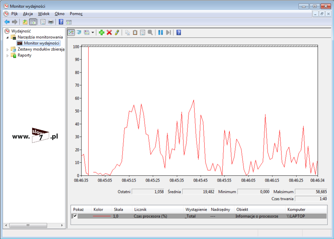Open the Pomoc menu

[x=76, y=14]
